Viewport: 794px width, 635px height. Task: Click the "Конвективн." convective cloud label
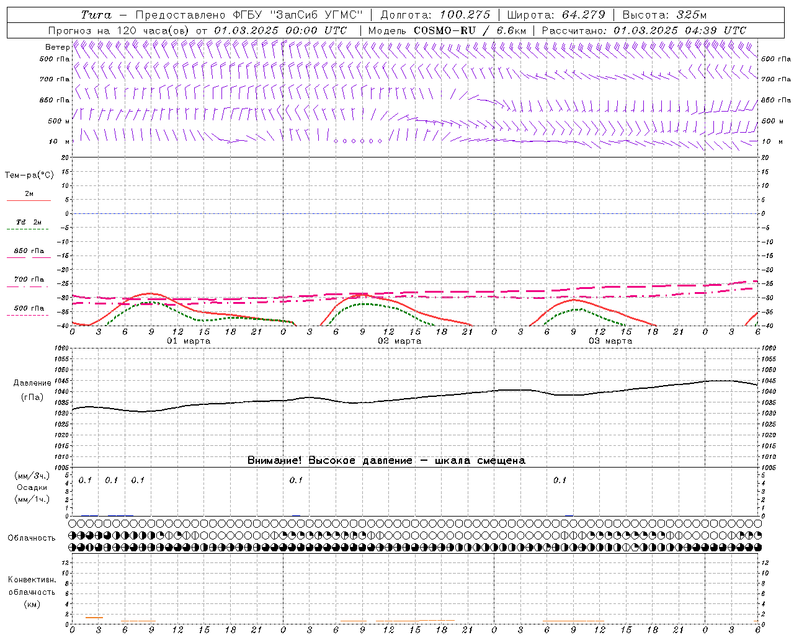[x=32, y=580]
